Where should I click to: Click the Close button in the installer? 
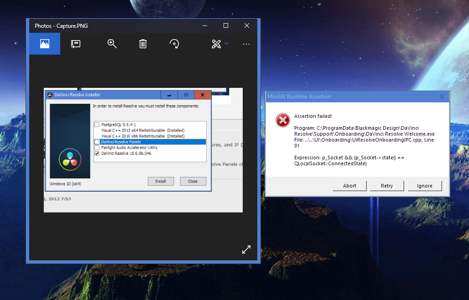click(x=193, y=181)
